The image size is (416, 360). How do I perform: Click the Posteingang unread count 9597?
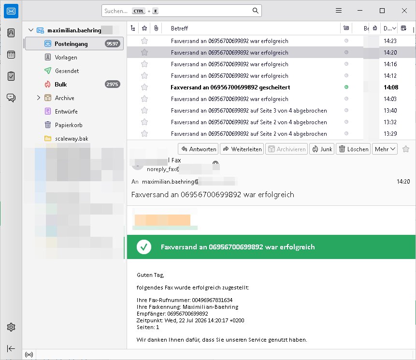point(112,43)
